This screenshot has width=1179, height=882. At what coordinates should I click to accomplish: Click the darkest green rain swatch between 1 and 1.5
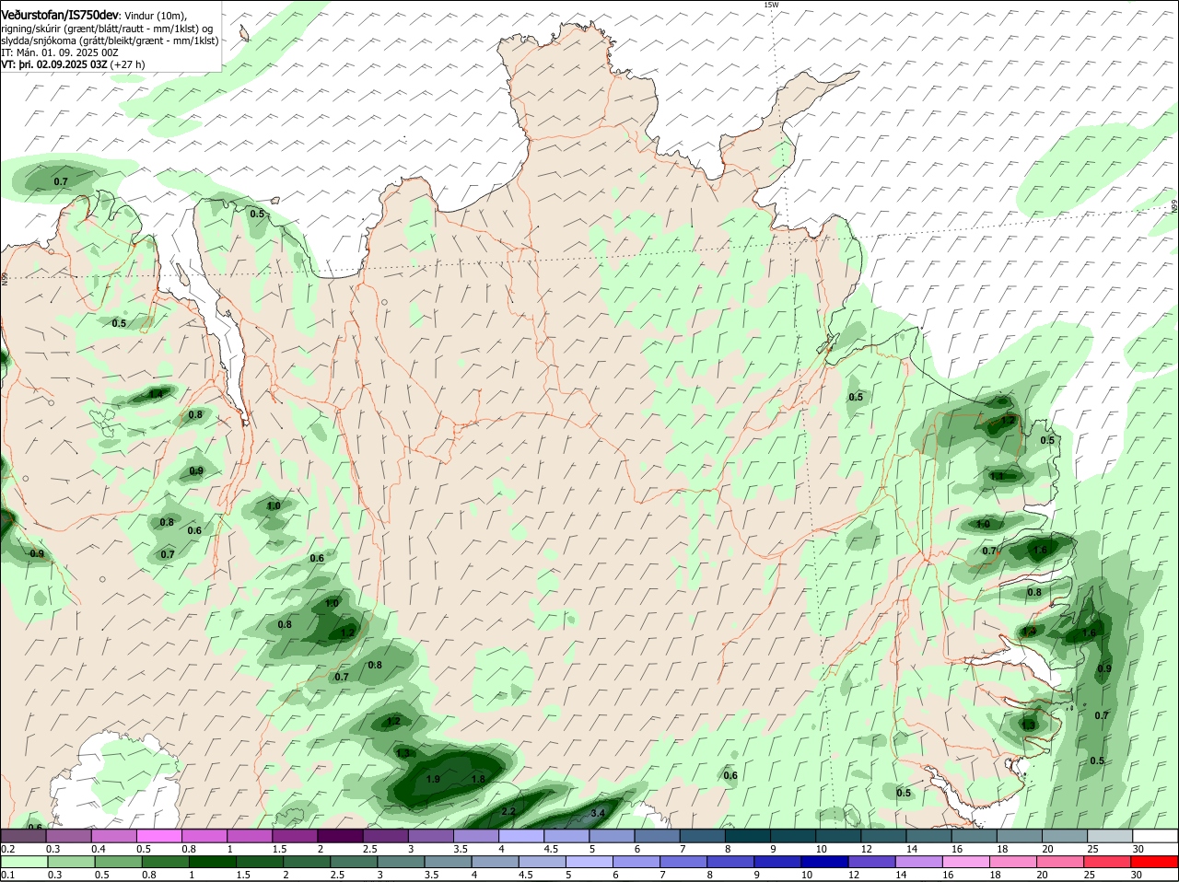[213, 862]
